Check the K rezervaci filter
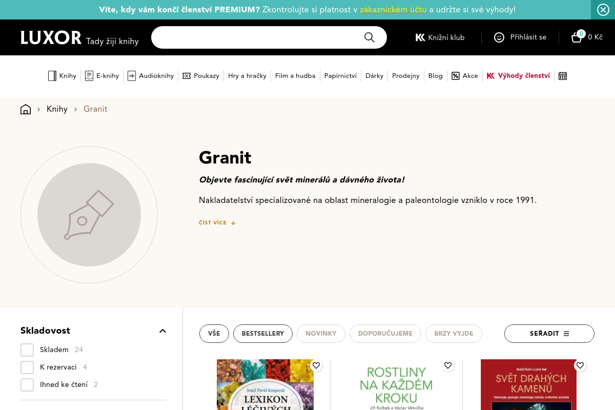 [27, 367]
